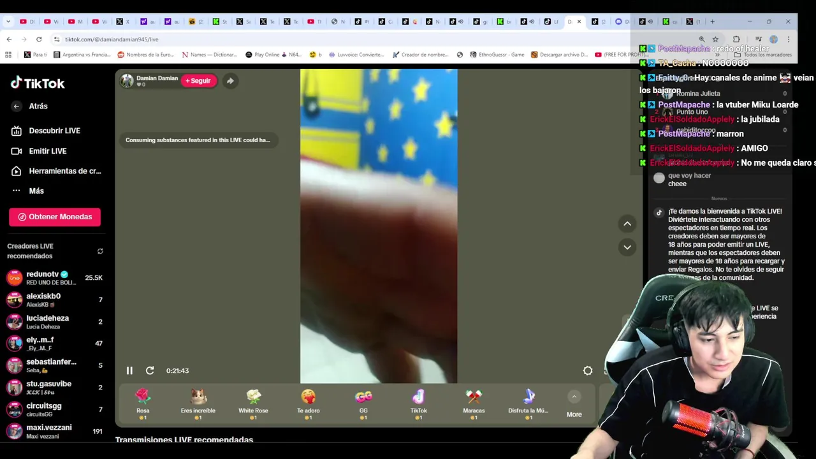Viewport: 816px width, 459px height.
Task: Open site info icon in address bar
Action: pos(57,40)
